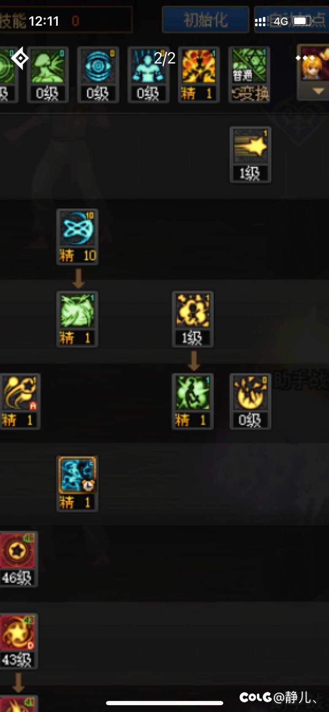Screen dimensions: 329x712
Task: Expand the character portrait dropdown arrow
Action: 318,91
